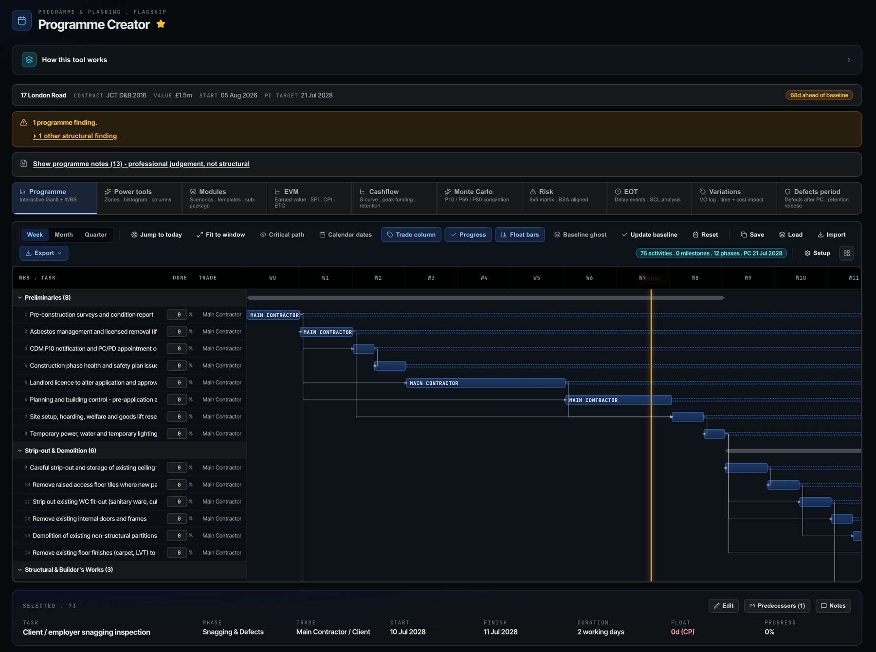Screen dimensions: 876x652
Task: Update the baseline
Action: click(649, 235)
